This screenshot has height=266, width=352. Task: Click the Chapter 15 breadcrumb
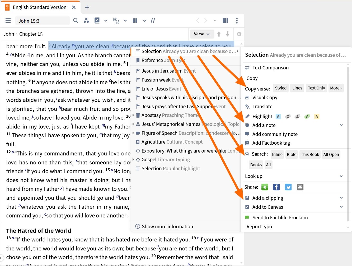pos(31,34)
